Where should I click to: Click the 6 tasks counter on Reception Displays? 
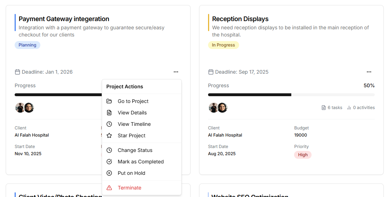332,108
